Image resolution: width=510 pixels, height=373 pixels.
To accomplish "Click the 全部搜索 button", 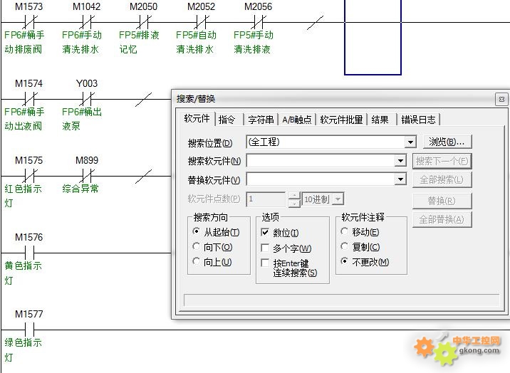I will coord(442,180).
